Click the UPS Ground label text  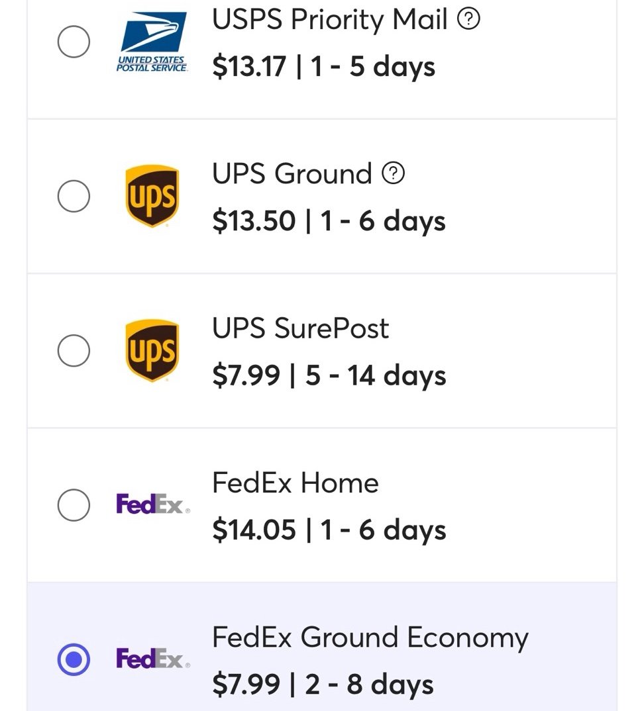[292, 174]
